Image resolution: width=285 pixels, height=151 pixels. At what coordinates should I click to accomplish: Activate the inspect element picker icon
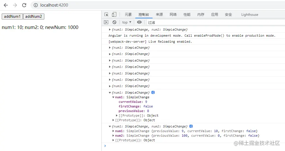tap(107, 15)
